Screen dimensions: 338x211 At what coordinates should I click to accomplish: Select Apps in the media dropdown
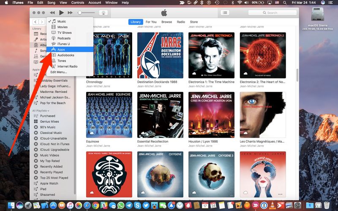70,49
